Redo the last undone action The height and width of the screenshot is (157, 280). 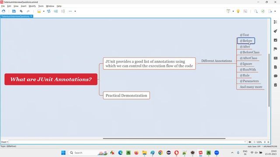coord(28,11)
